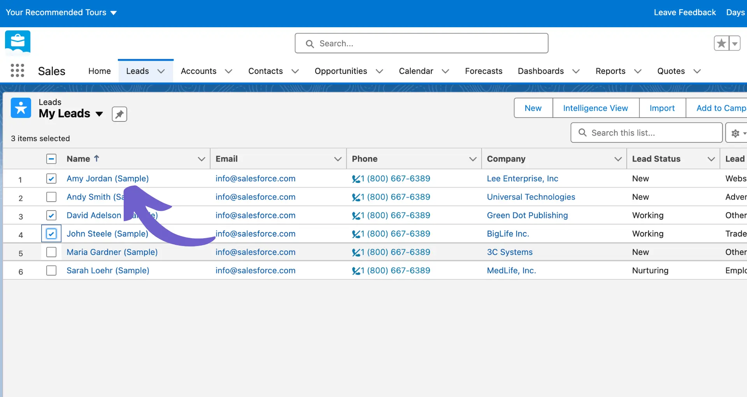The height and width of the screenshot is (397, 747).
Task: Click the Sales briefcase app logo
Action: [x=18, y=43]
